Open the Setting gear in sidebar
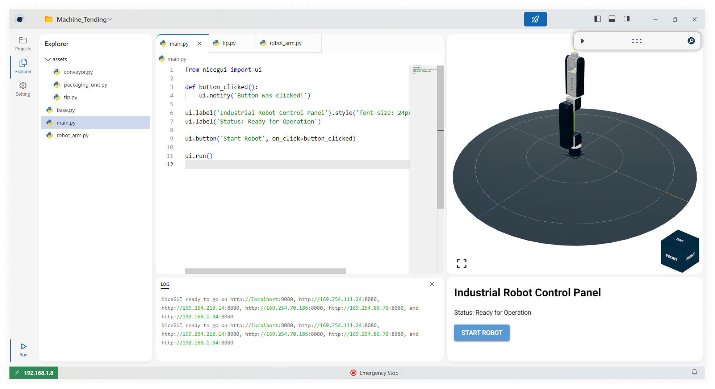This screenshot has width=715, height=389. (x=23, y=89)
